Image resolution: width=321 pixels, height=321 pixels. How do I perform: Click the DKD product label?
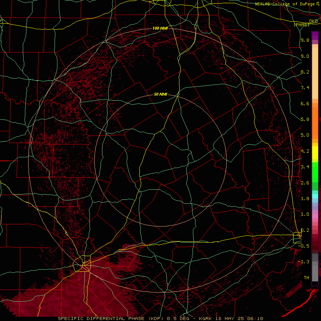click(x=314, y=21)
